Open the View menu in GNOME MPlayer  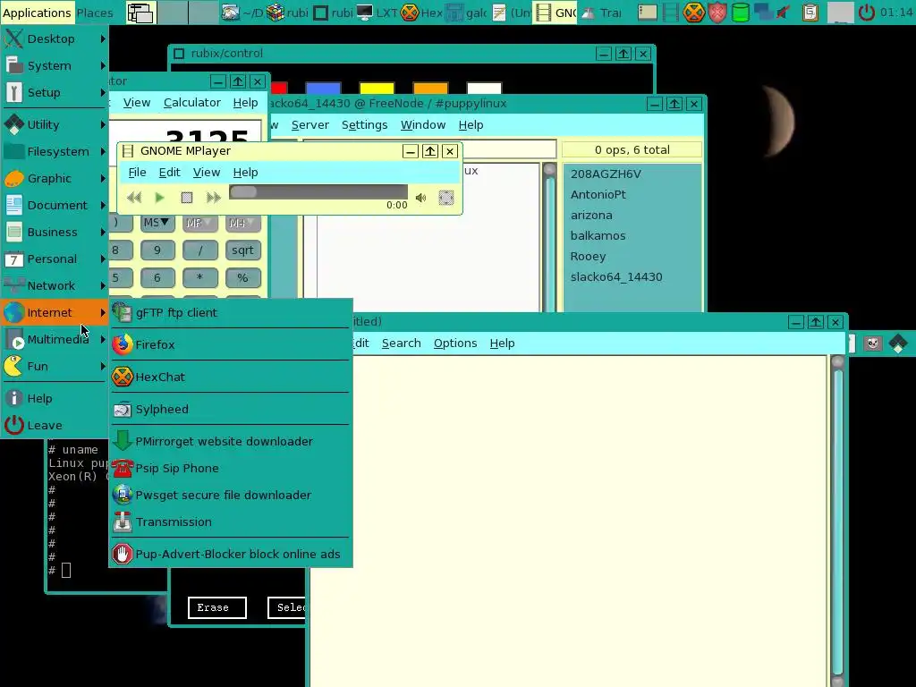click(x=207, y=173)
